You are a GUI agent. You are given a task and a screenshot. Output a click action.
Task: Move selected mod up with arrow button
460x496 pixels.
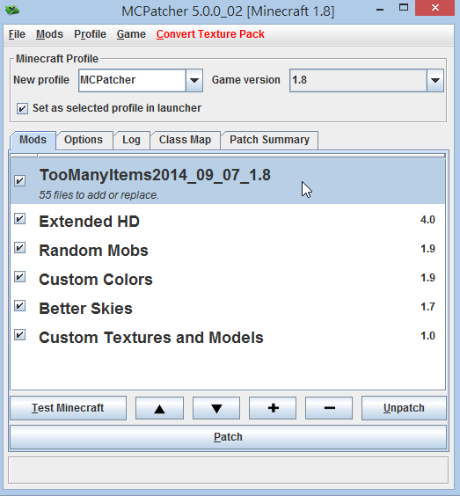coord(159,408)
